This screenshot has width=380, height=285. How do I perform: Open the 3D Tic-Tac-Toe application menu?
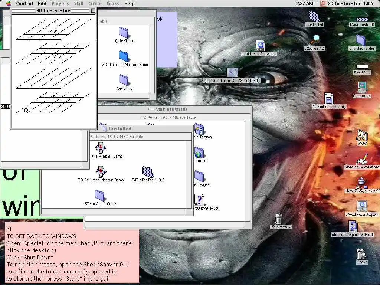coord(347,4)
